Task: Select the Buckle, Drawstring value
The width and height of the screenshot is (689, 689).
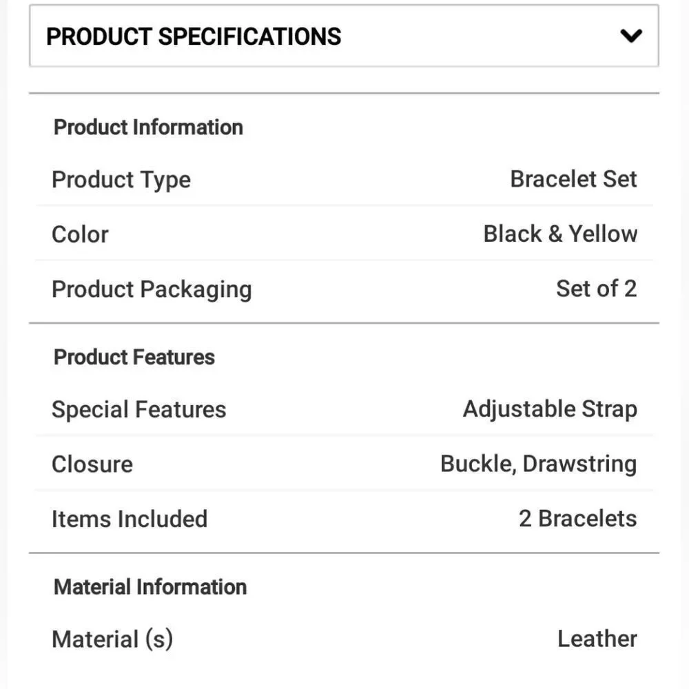Action: click(538, 464)
